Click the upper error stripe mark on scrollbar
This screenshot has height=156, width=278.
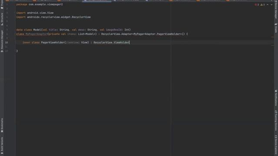click(x=272, y=37)
